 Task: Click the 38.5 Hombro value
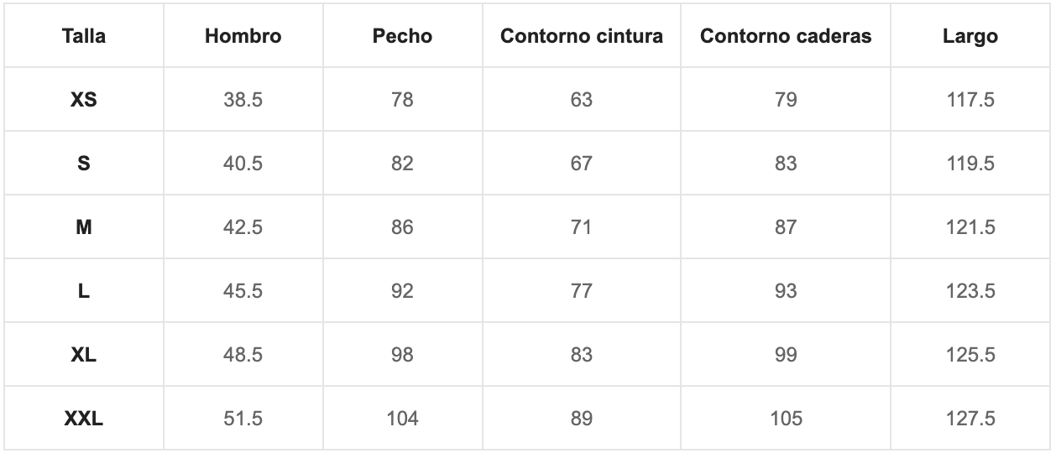pos(243,100)
